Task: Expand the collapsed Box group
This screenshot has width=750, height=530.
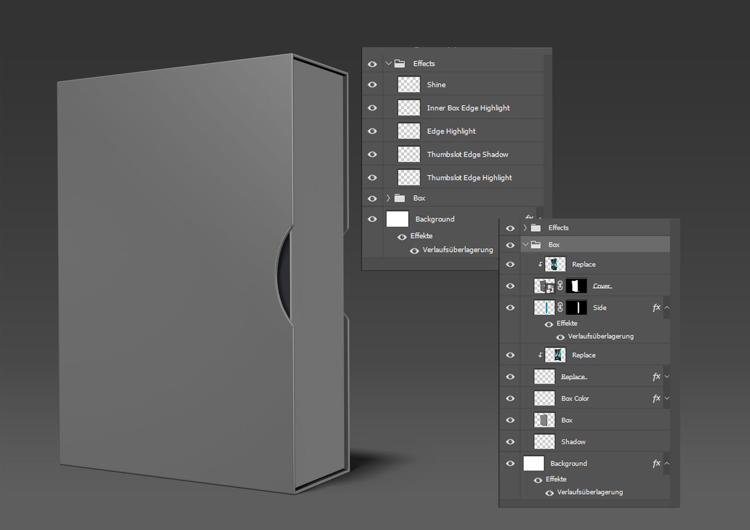Action: tap(389, 198)
